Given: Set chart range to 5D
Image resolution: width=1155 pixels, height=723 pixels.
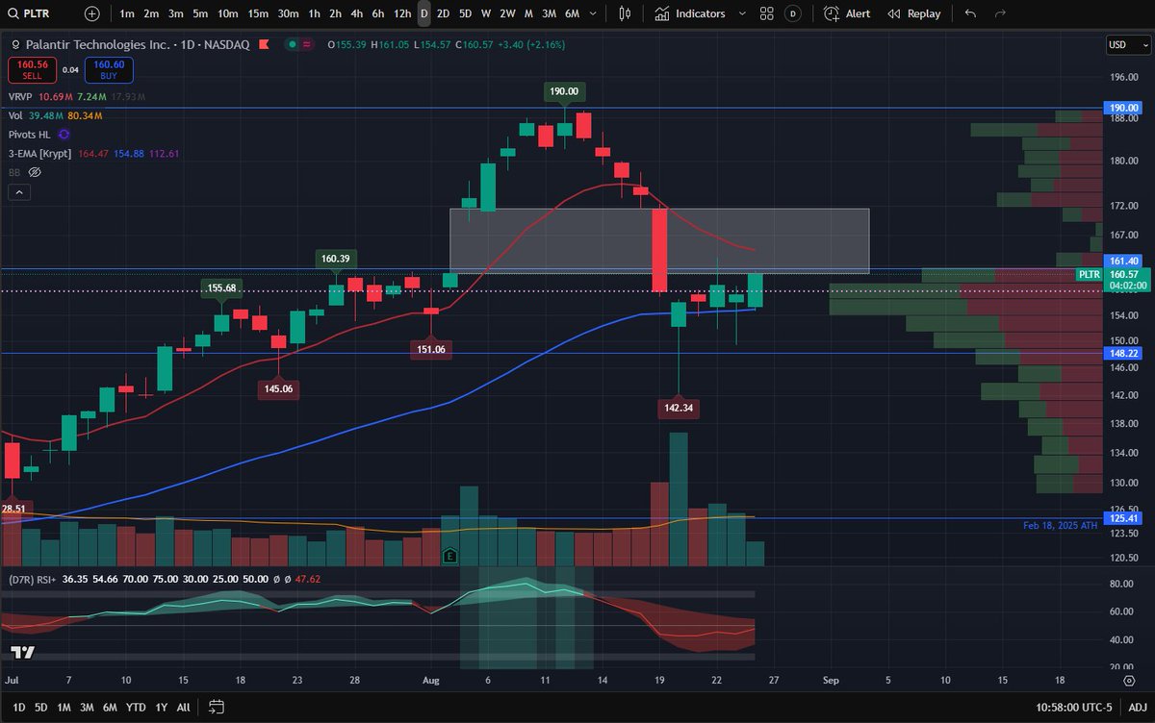Looking at the screenshot, I should [41, 707].
